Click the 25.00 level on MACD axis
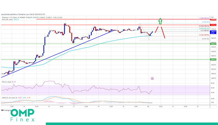The width and height of the screenshot is (218, 125). pos(213,99)
